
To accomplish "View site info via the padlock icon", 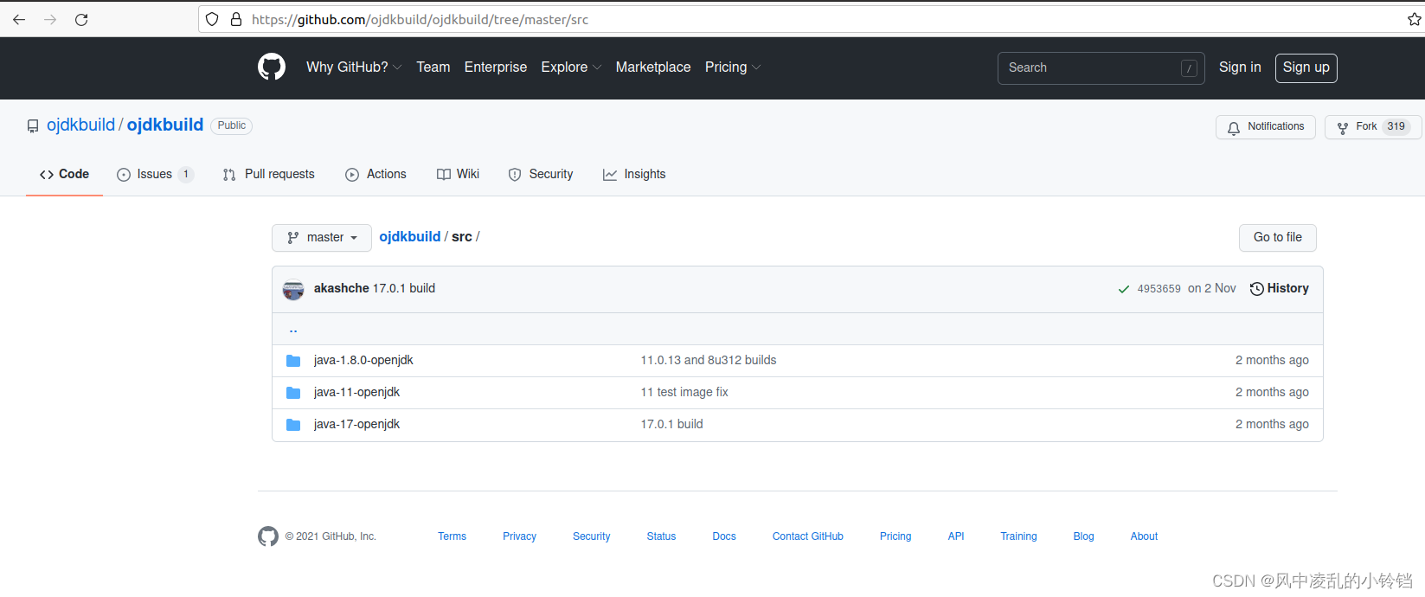I will (235, 19).
